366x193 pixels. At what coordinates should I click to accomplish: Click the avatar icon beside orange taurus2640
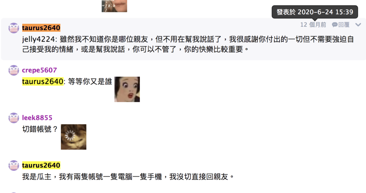point(14,28)
